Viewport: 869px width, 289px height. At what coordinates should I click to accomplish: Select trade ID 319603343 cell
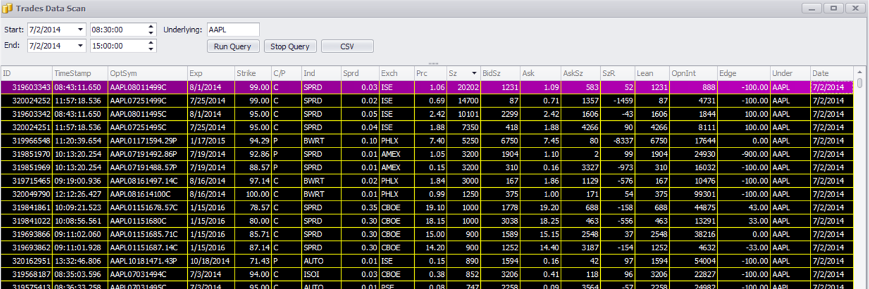point(27,87)
